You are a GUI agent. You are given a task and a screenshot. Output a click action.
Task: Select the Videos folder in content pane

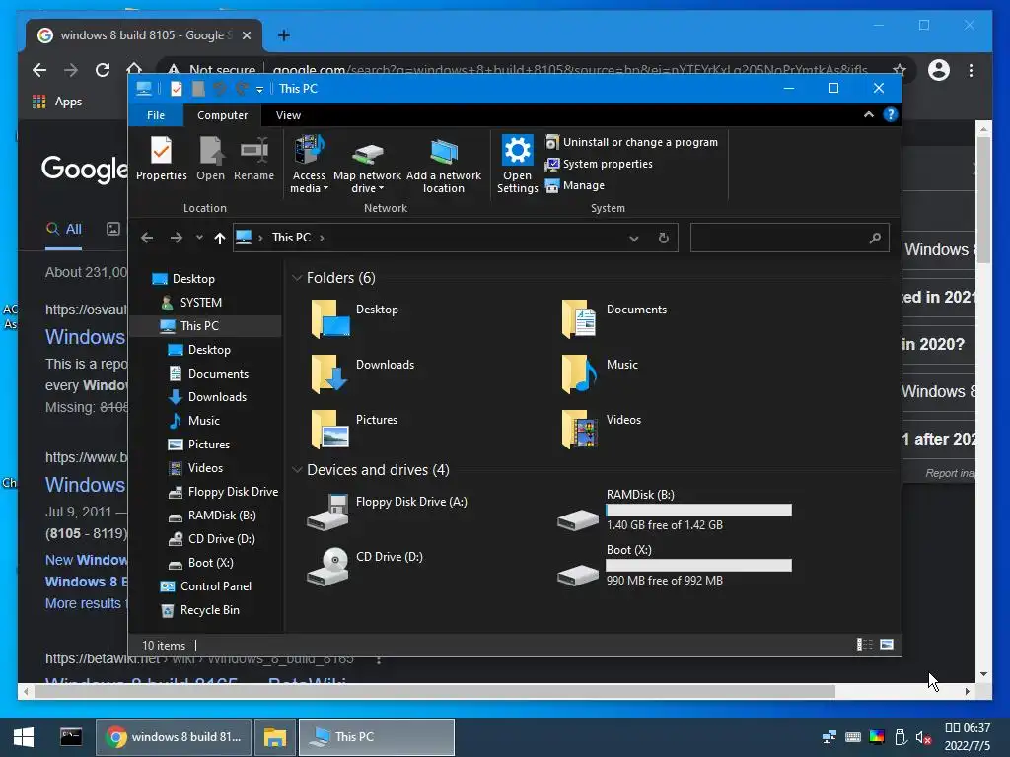click(600, 429)
